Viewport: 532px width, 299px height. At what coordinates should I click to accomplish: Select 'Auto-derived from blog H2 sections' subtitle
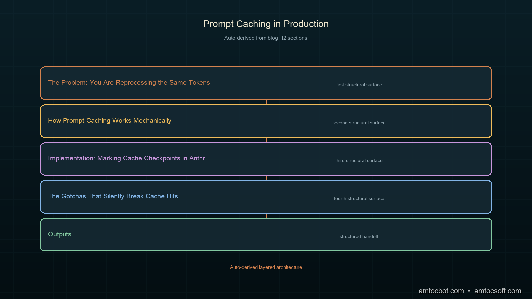[x=266, y=38]
